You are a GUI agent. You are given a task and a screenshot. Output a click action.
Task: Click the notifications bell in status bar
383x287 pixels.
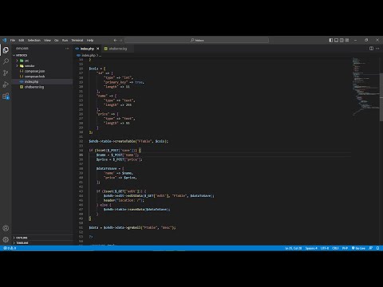point(377,248)
